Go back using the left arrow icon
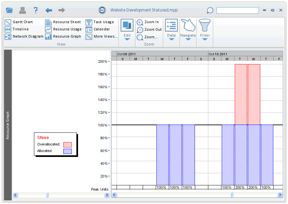This screenshot has width=288, height=204. [x=49, y=10]
